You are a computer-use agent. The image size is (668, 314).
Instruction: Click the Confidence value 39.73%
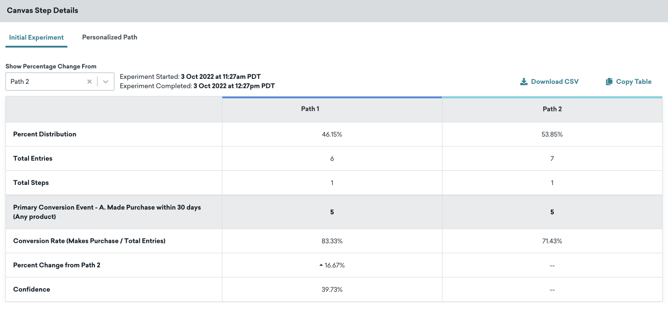[332, 290]
